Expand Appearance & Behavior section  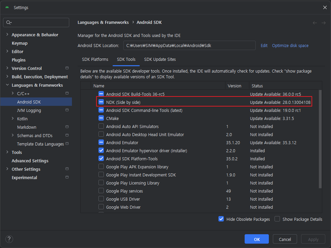[x=7, y=34]
